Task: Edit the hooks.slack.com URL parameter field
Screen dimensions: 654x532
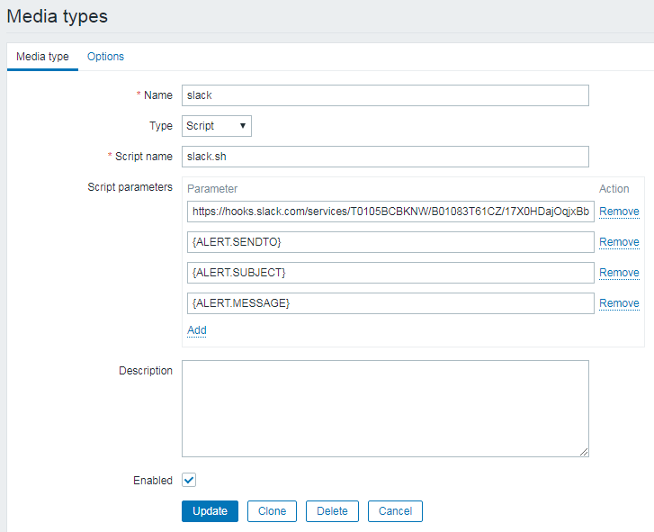Action: tap(390, 212)
